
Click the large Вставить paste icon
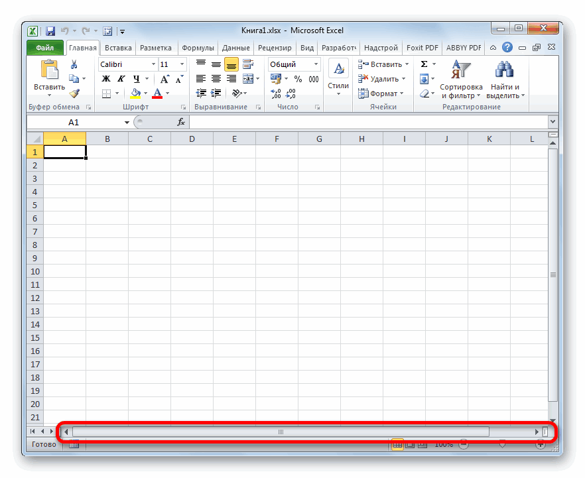coord(50,70)
